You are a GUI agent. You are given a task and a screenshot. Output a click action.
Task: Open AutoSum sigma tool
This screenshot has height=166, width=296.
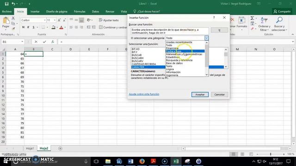[x=252, y=18]
